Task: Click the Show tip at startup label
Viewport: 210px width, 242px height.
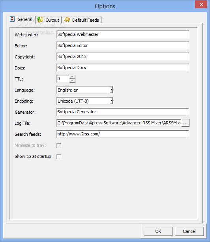Action: tap(33, 156)
